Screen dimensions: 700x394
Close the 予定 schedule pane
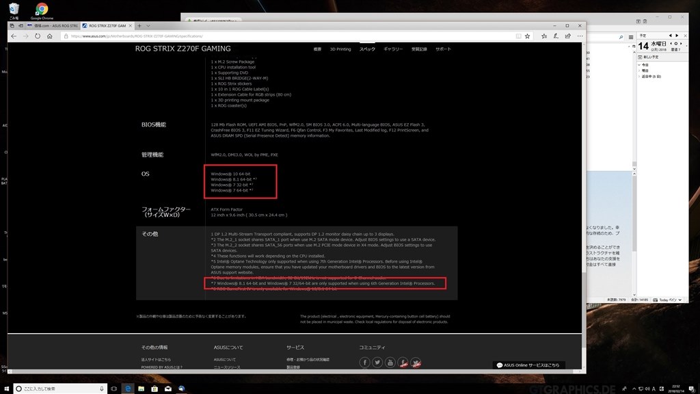685,36
